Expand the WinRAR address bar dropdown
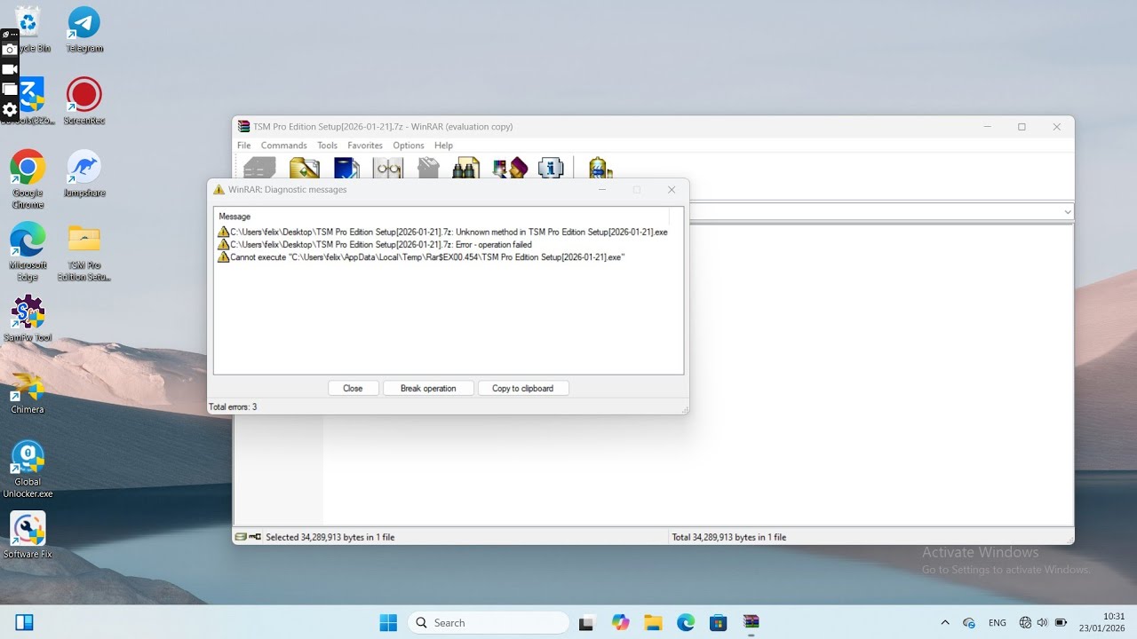Screen dimensions: 1137x639 pyautogui.click(x=1067, y=212)
